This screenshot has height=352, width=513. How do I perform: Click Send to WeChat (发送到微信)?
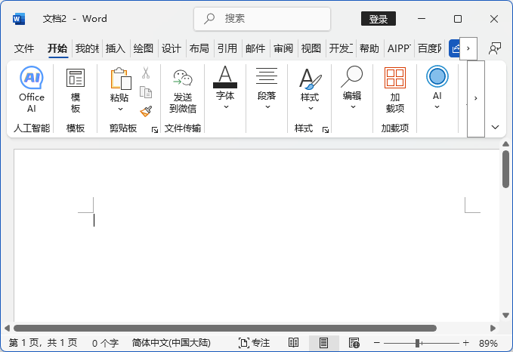tap(183, 91)
